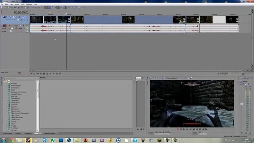
Task: Adjust the video track level slider
Action: coord(18,20)
